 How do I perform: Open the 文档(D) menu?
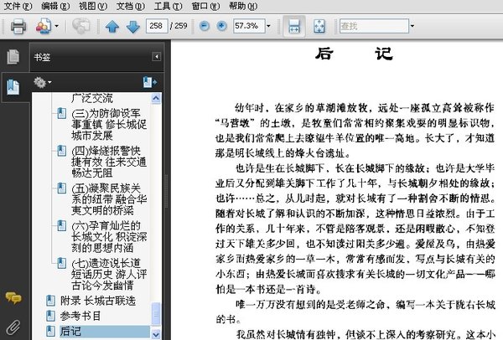click(x=131, y=6)
